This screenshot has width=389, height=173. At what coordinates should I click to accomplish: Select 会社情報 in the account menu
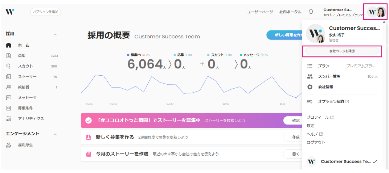325,87
